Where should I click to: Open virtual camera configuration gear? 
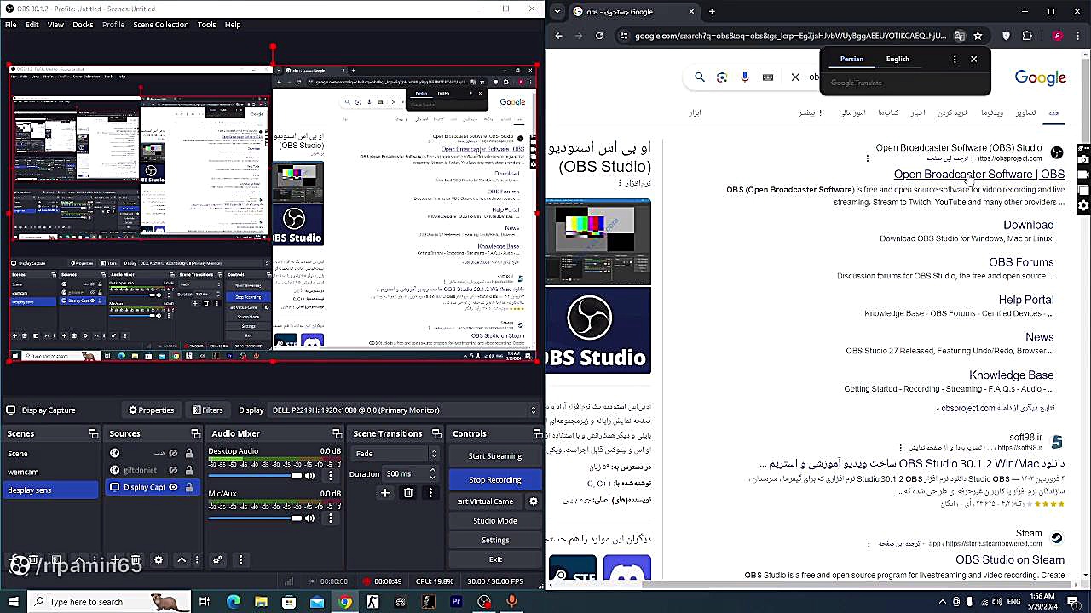534,501
